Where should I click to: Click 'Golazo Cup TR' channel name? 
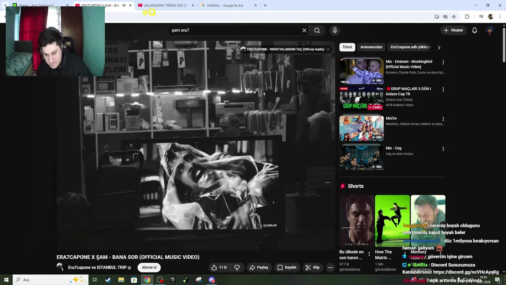[399, 100]
